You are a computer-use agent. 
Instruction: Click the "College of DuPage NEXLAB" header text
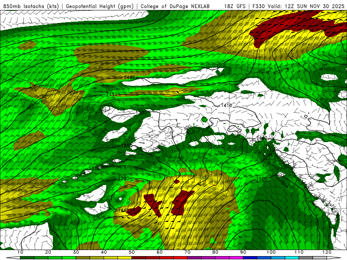click(x=175, y=6)
